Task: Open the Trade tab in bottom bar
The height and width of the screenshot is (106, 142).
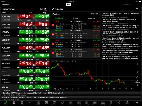Action: point(6,103)
